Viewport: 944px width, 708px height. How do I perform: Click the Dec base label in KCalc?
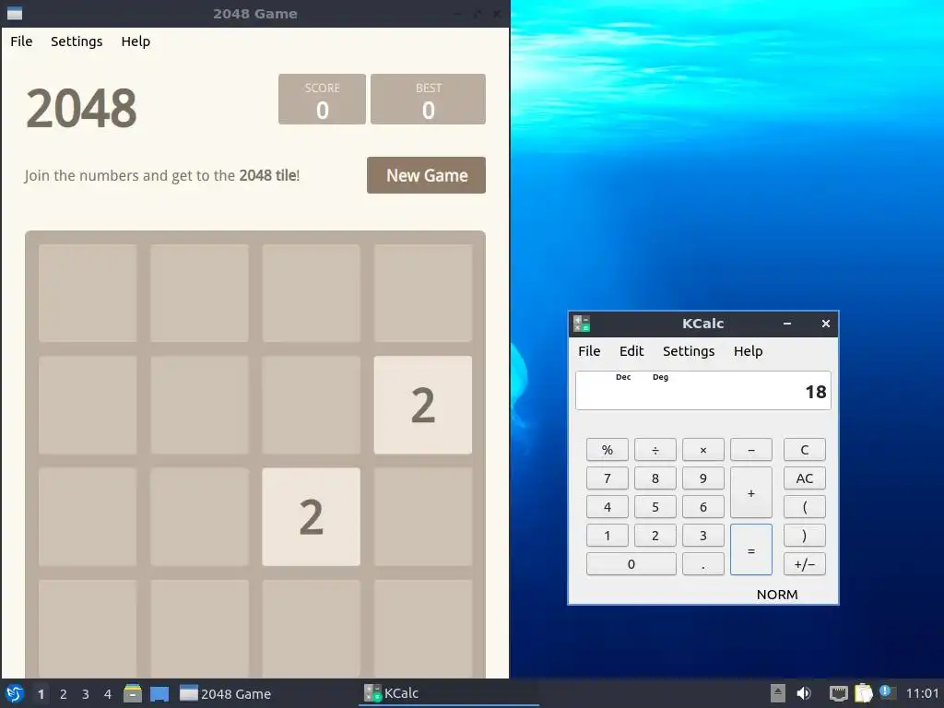click(623, 377)
